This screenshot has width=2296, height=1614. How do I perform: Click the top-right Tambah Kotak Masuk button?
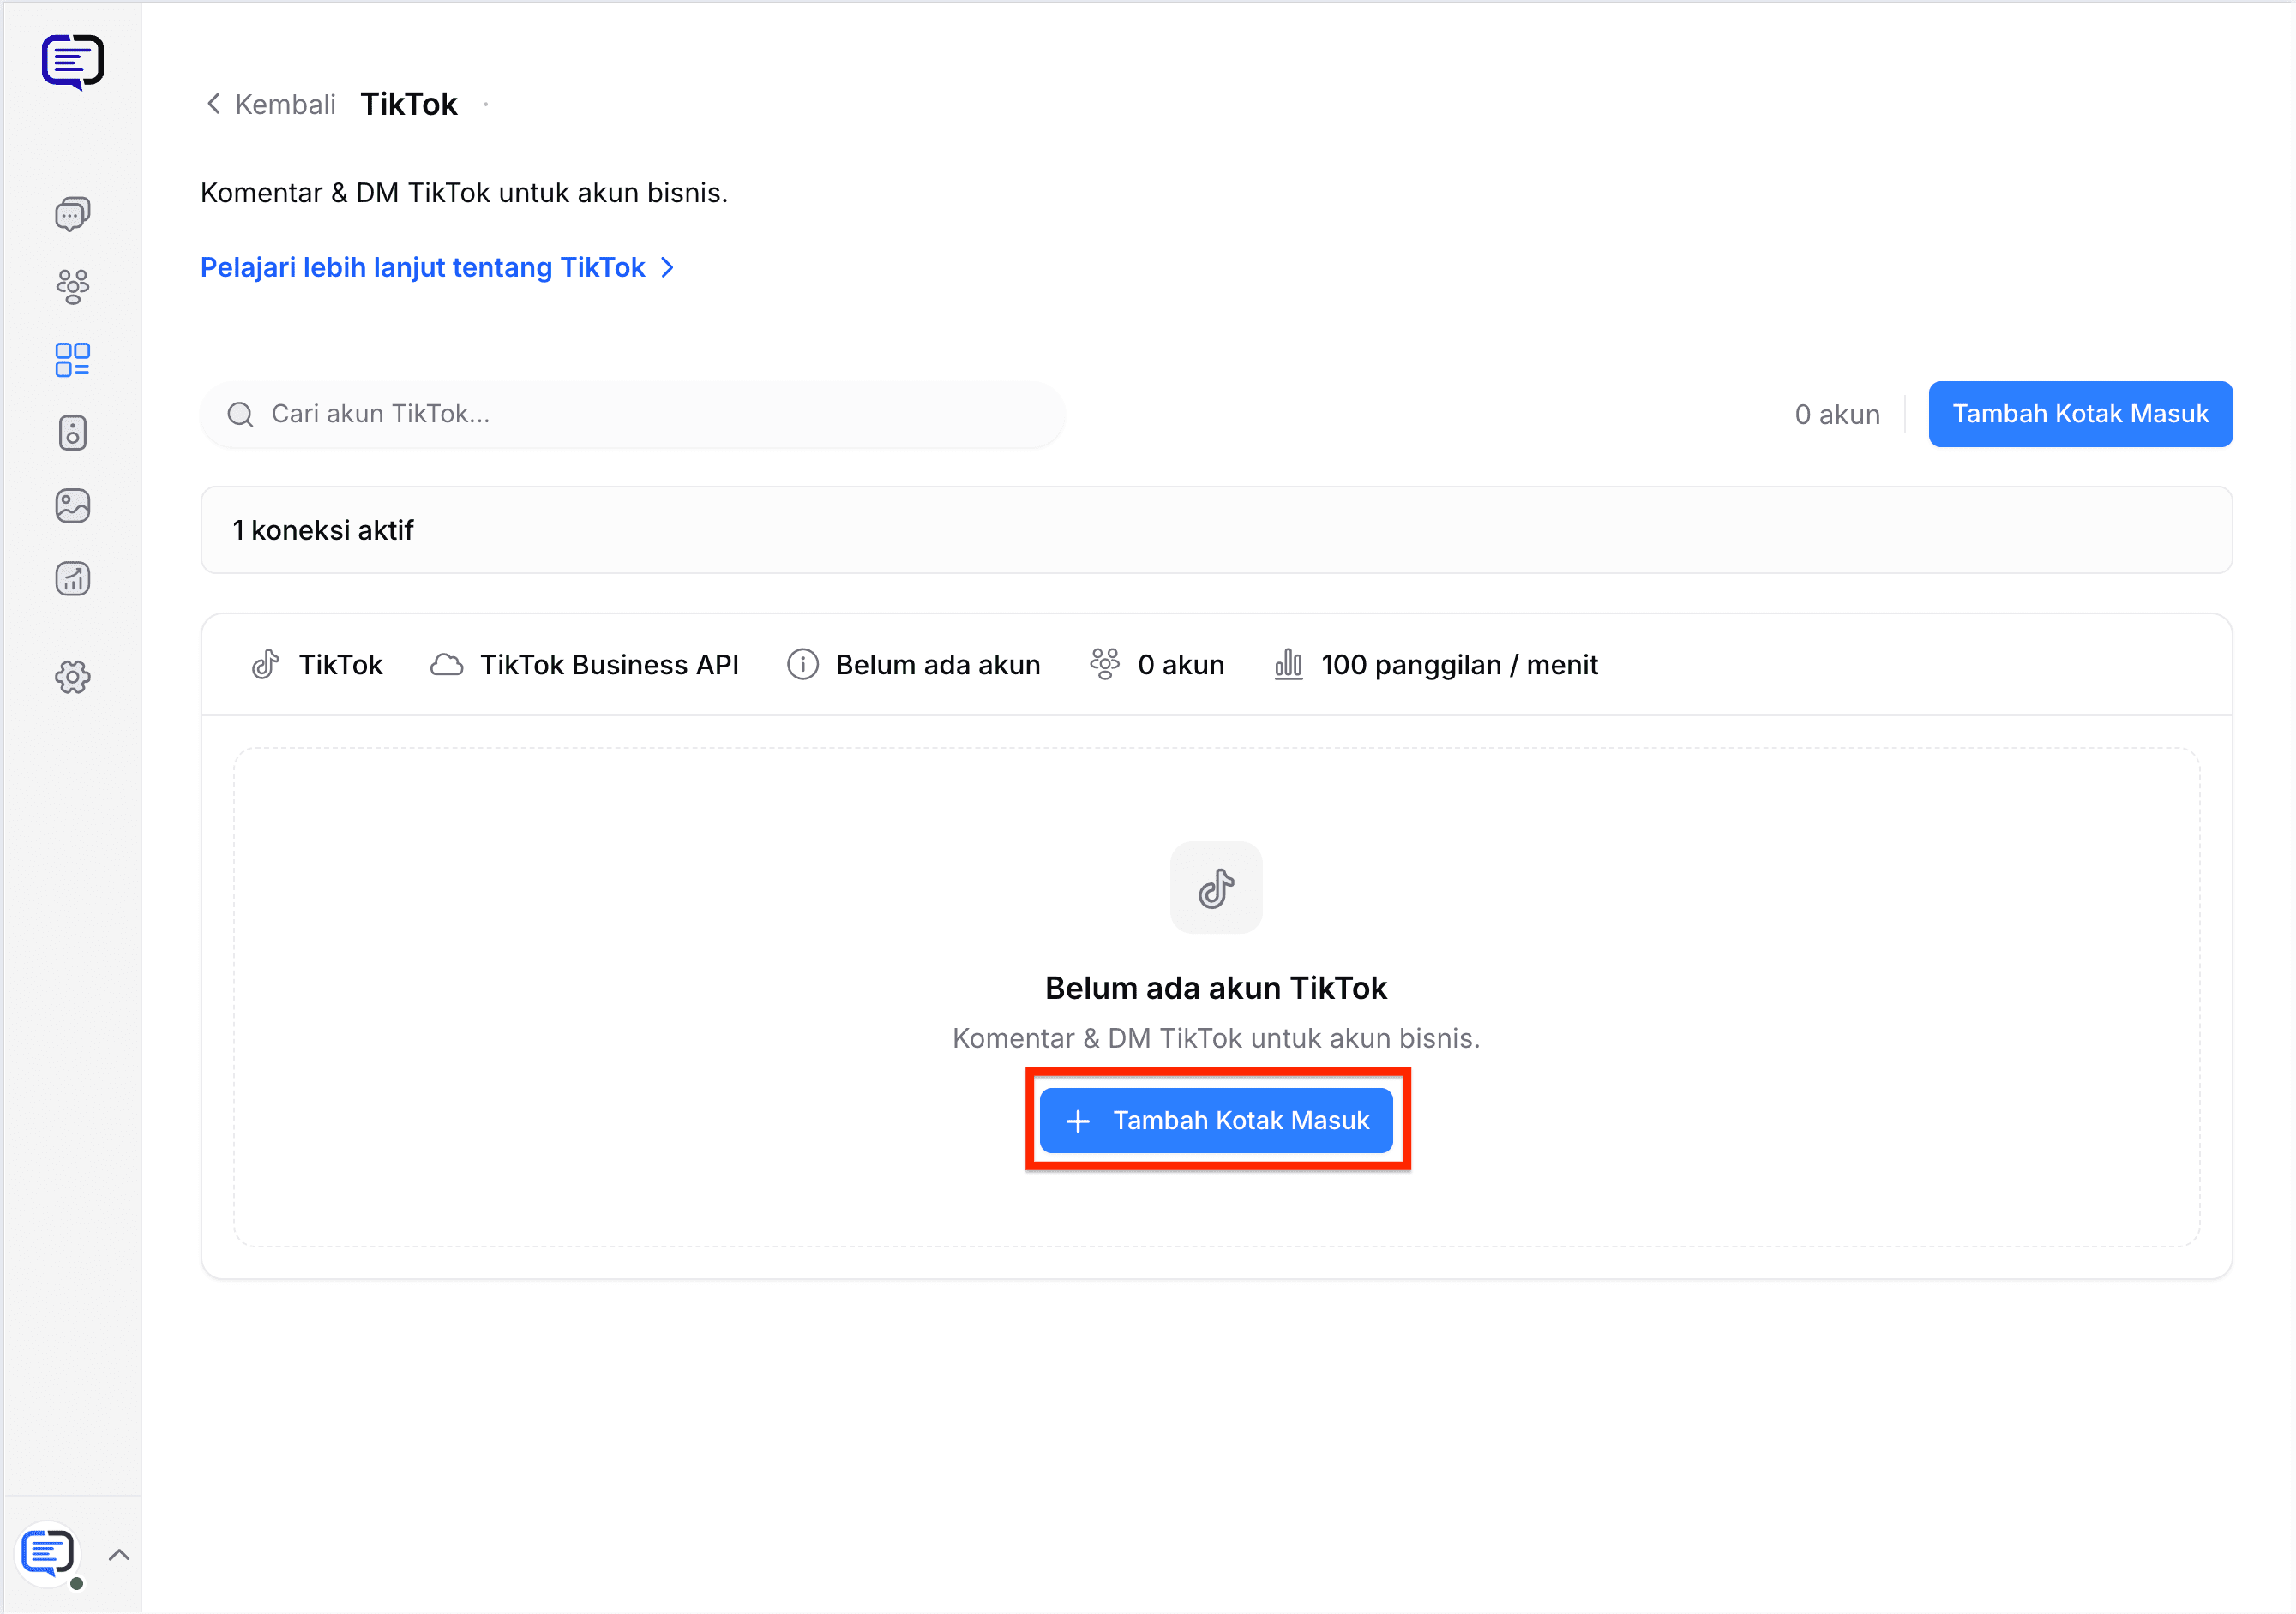pos(2080,414)
